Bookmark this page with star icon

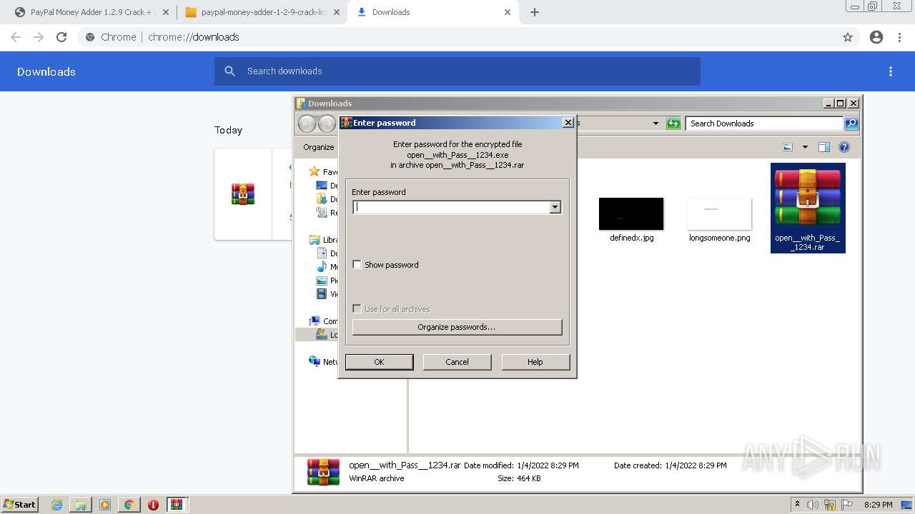[x=848, y=37]
